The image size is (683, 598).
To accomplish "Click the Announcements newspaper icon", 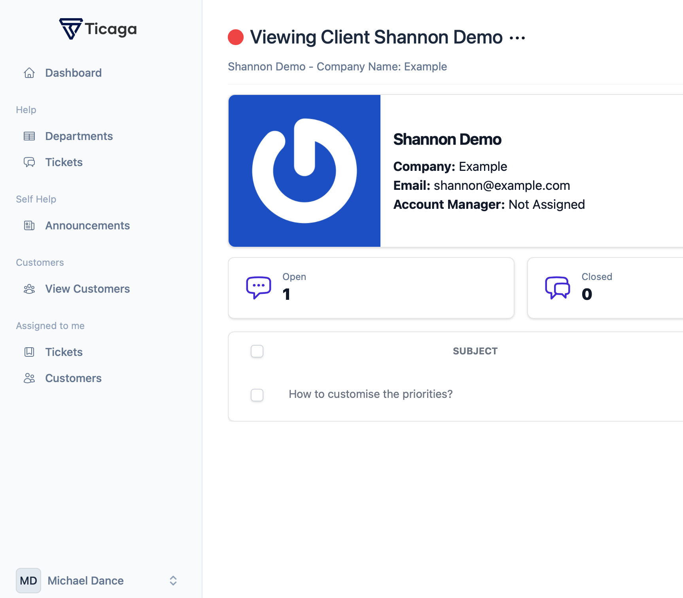I will point(29,225).
